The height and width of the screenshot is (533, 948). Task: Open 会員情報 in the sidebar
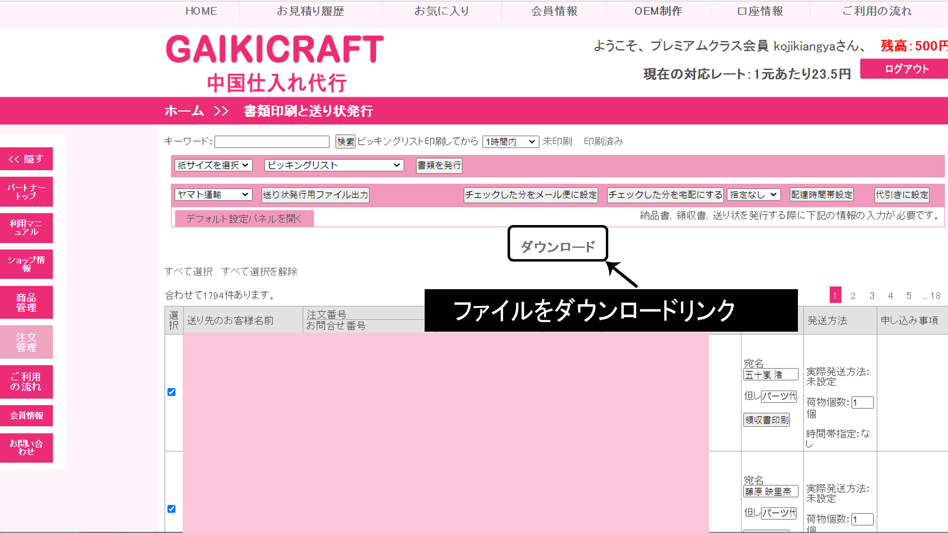pyautogui.click(x=26, y=416)
